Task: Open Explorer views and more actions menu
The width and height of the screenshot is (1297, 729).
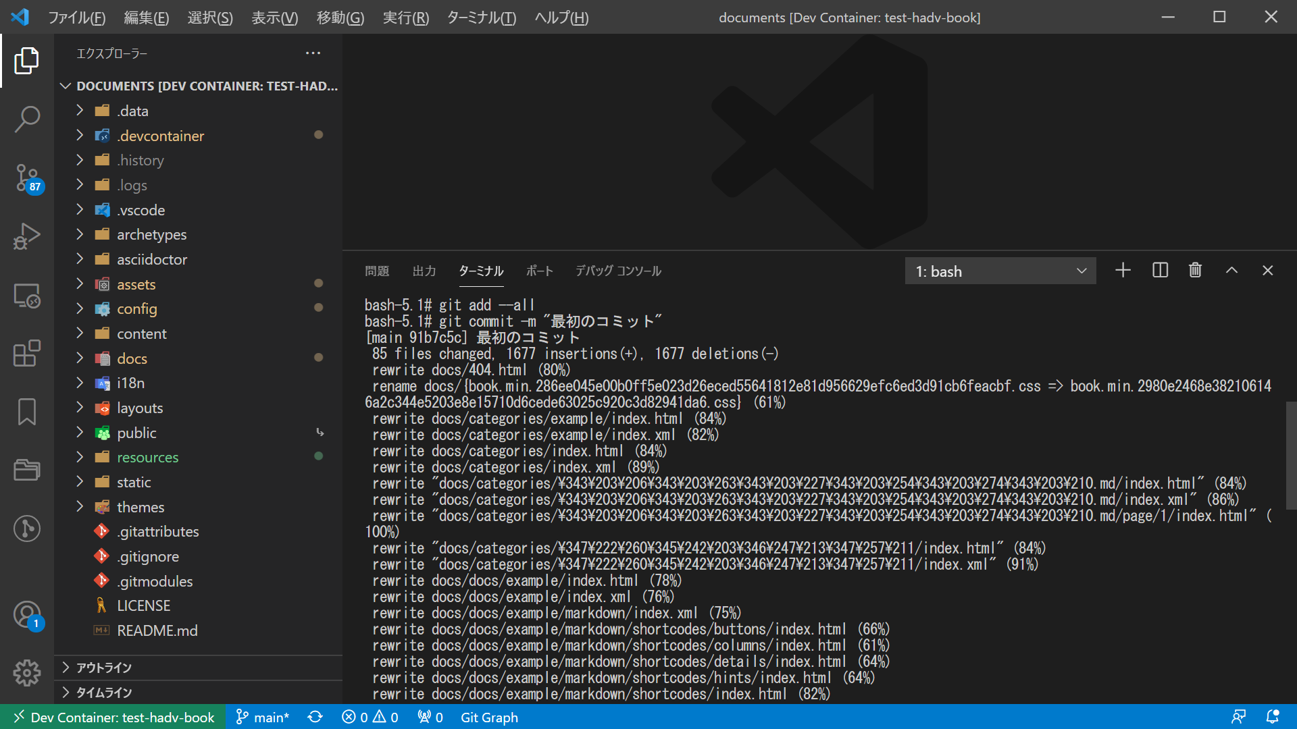Action: (x=313, y=53)
